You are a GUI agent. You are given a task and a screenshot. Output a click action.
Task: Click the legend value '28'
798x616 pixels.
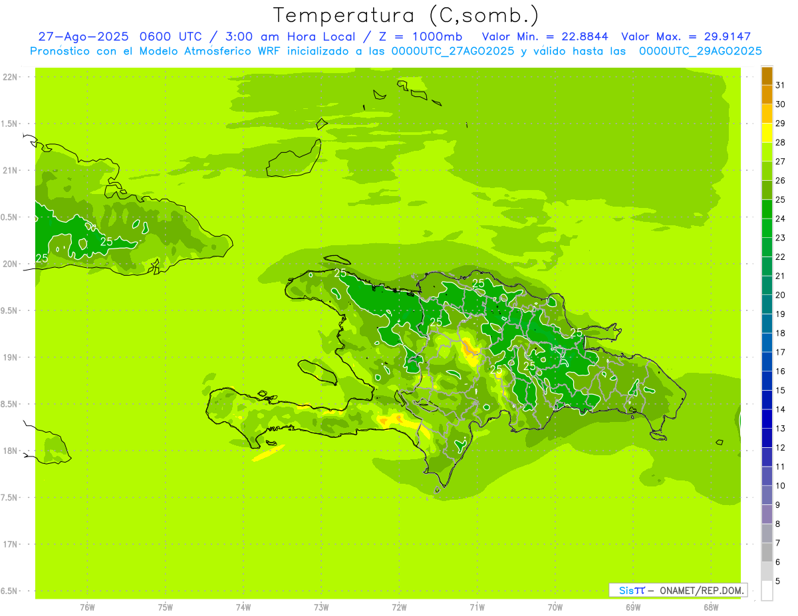781,142
